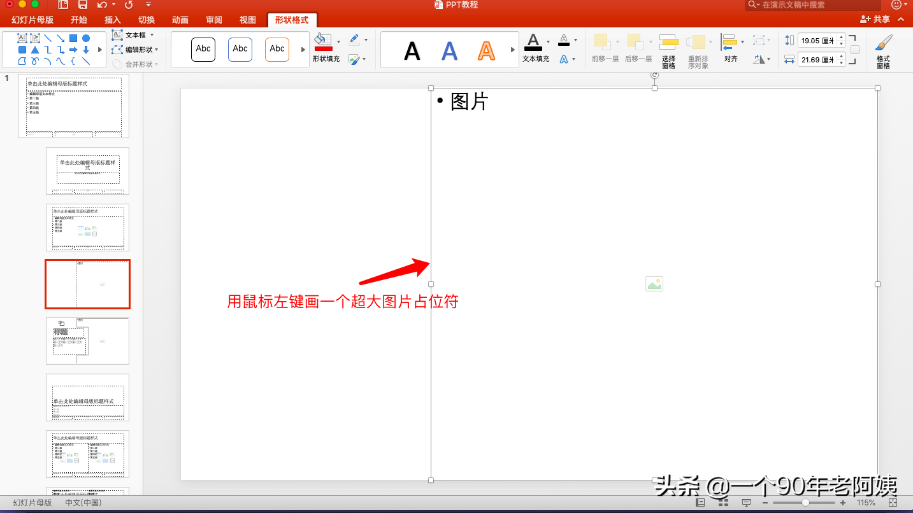
Task: Select the right block arrow shape
Action: click(x=73, y=50)
